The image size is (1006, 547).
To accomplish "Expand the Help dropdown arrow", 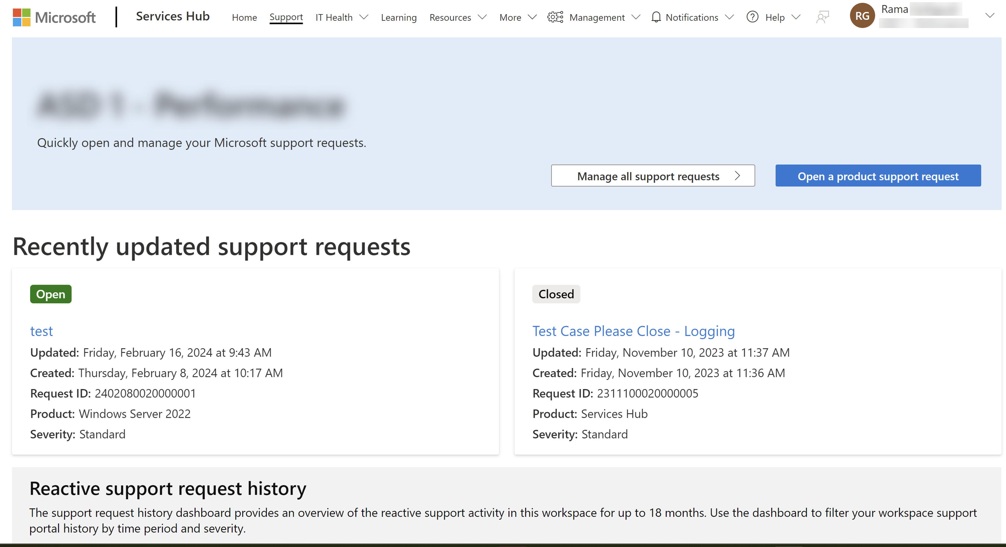I will (795, 18).
